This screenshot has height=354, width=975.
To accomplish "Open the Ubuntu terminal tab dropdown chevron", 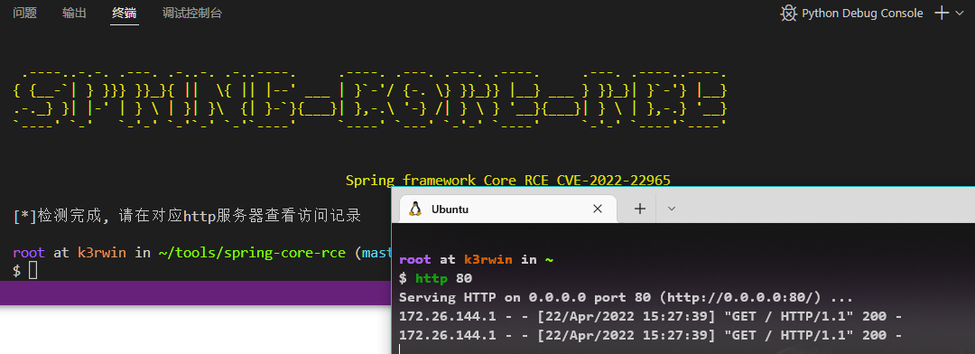I will (672, 209).
